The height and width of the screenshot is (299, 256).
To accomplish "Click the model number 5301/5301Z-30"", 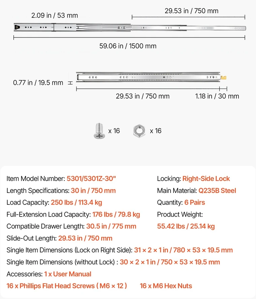I will coord(91,179).
